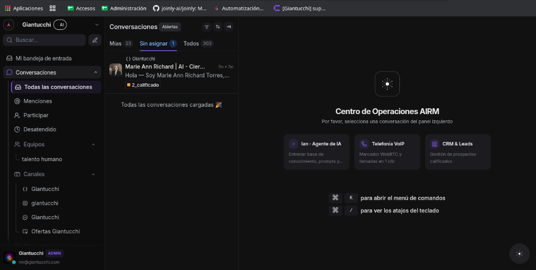Collapse the Conversaciones sidebar section chevron
This screenshot has height=270, width=536.
(96, 72)
